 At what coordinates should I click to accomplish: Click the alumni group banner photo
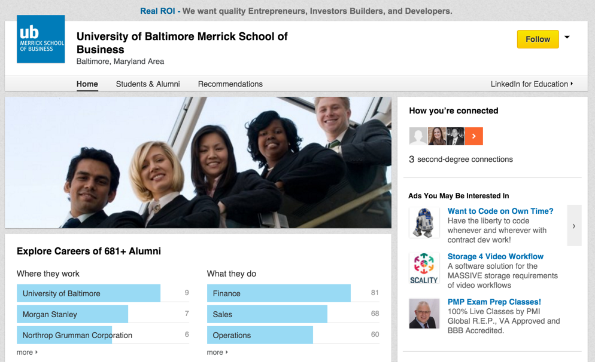pos(198,162)
